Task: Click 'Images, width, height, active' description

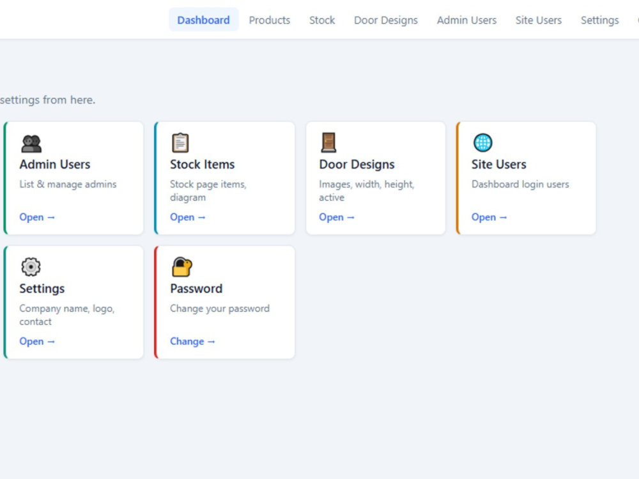Action: click(x=366, y=190)
